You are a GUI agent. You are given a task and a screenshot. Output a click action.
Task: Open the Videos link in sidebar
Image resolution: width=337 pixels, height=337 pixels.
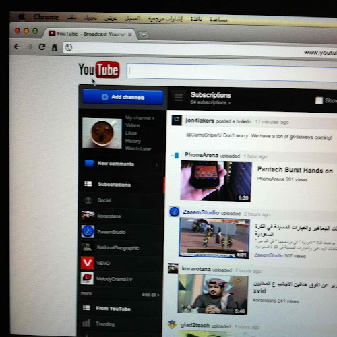tap(133, 125)
